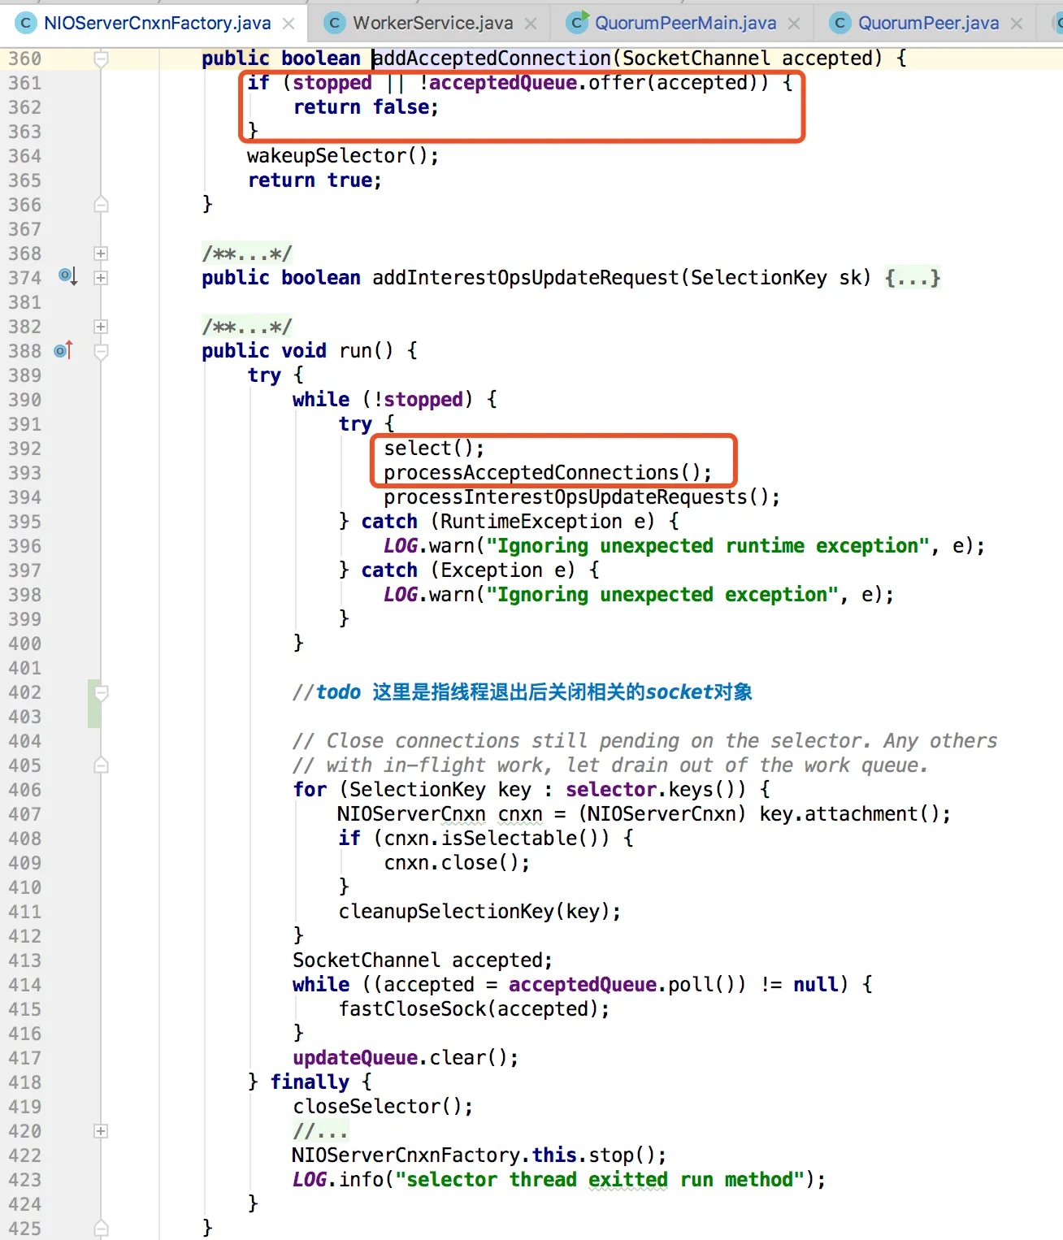Click the 'cleanupSelectionKey(key);' call
1063x1240 pixels.
tap(479, 912)
